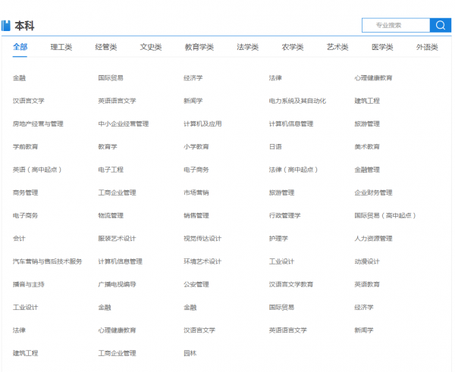Open the 人力资源管理 link
Image resolution: width=455 pixels, height=372 pixels.
click(x=373, y=239)
